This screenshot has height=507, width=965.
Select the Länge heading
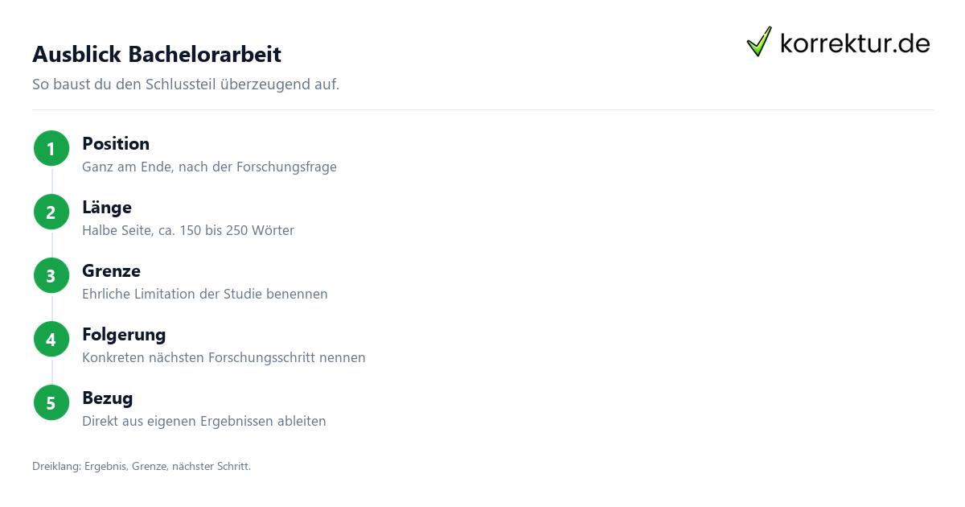pos(107,208)
